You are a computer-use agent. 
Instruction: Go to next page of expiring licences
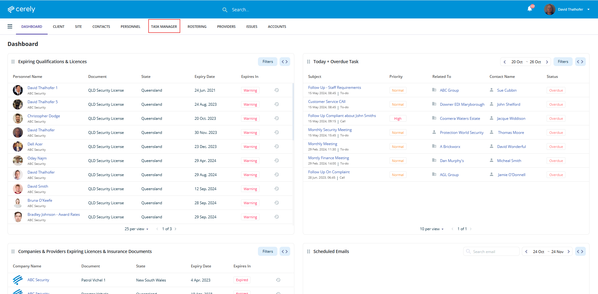coord(176,229)
